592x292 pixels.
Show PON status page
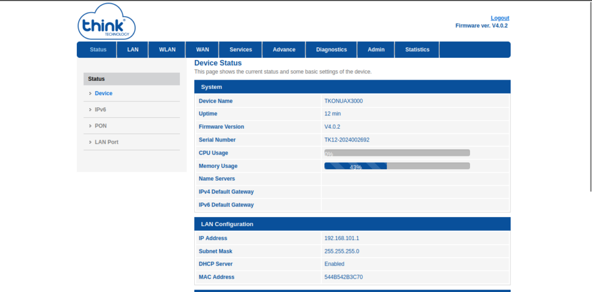[101, 126]
